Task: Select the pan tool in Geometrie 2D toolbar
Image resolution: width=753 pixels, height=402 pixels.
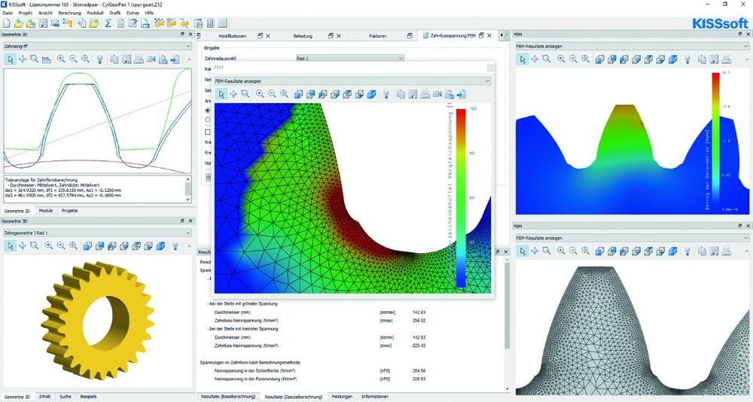Action: (22, 59)
